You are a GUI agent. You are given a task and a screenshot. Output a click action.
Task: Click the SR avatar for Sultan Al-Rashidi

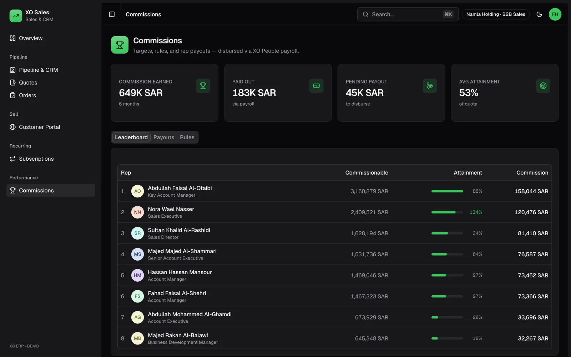click(x=137, y=233)
